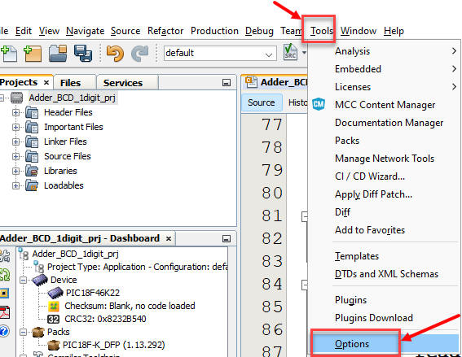
Task: Minimize the Projects panel
Action: click(x=227, y=83)
